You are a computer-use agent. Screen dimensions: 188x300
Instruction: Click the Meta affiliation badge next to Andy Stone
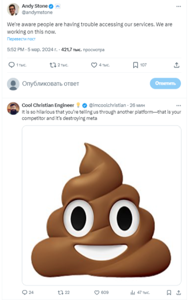point(58,6)
